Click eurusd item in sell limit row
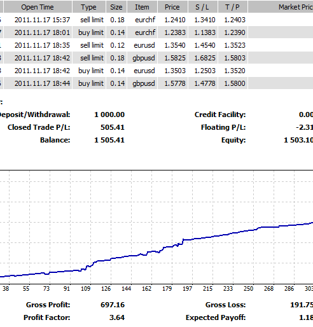The image size is (313, 327). pos(144,45)
